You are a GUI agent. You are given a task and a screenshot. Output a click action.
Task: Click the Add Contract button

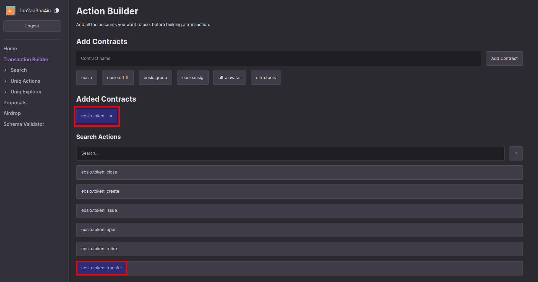tap(504, 59)
